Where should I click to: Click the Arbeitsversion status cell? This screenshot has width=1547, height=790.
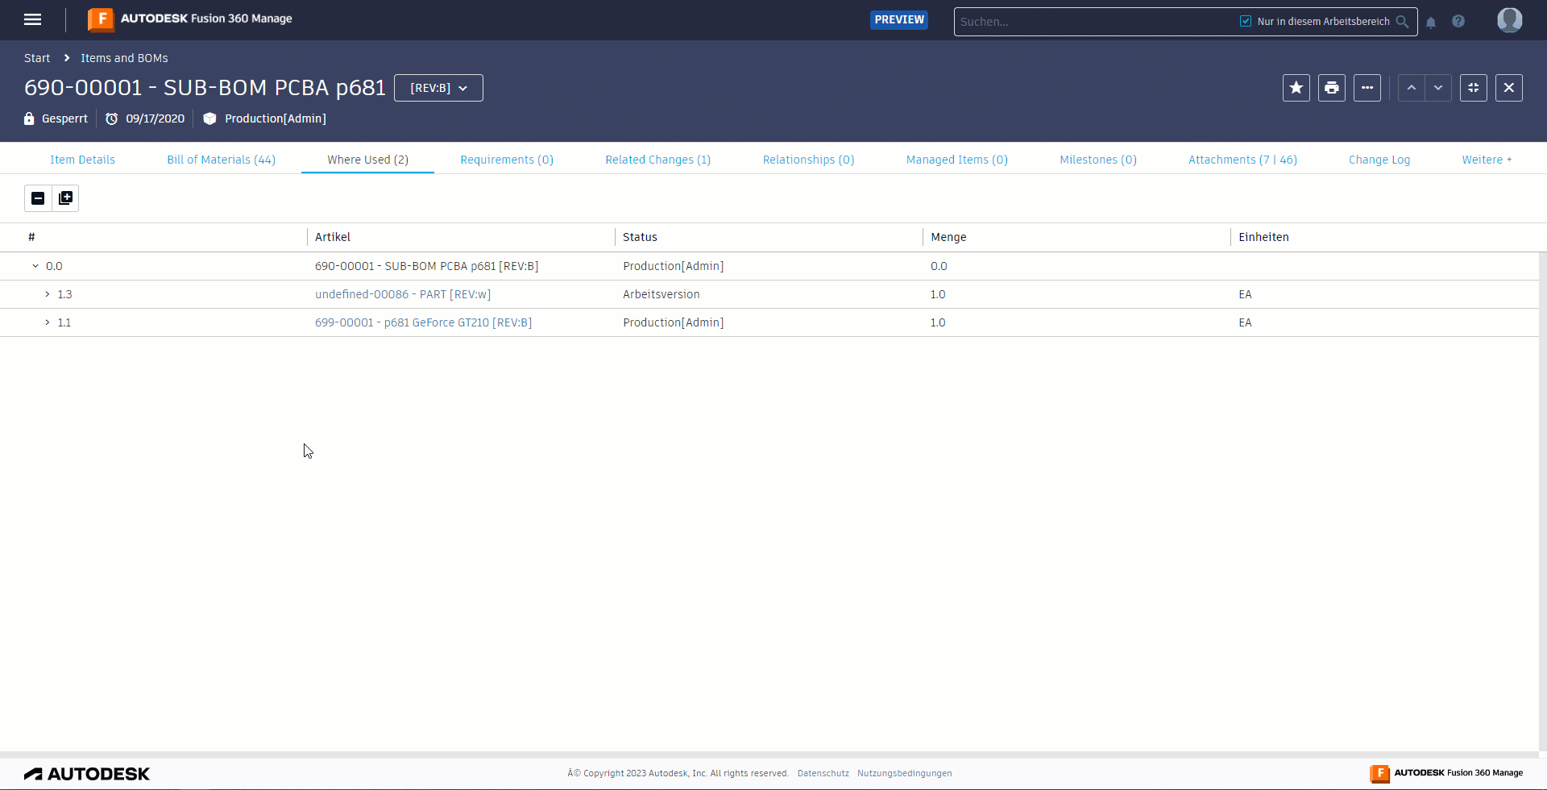point(661,294)
